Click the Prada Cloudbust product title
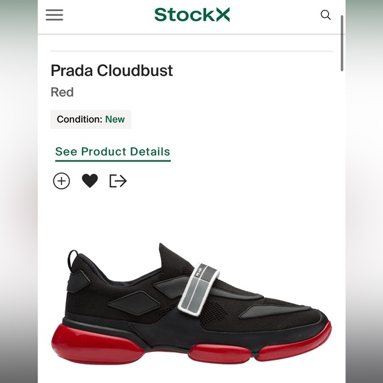Viewport: 383px width, 383px height. tap(112, 71)
